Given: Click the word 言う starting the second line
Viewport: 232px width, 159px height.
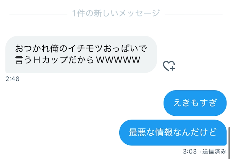Looking at the screenshot, I should [23, 60].
